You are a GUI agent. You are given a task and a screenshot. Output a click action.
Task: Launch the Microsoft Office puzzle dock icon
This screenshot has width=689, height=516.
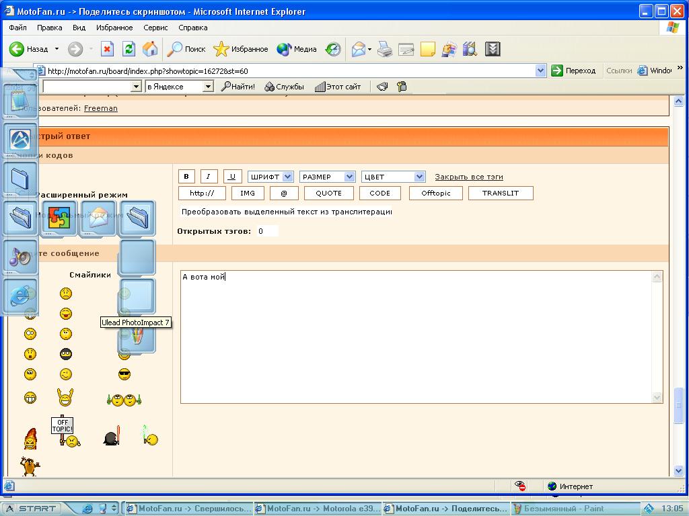pos(59,218)
